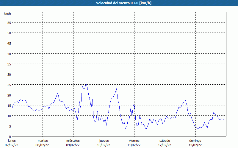Image resolution: width=238 pixels, height=148 pixels.
Task: Click the 25 value on the y-axis
Action: click(x=9, y=85)
